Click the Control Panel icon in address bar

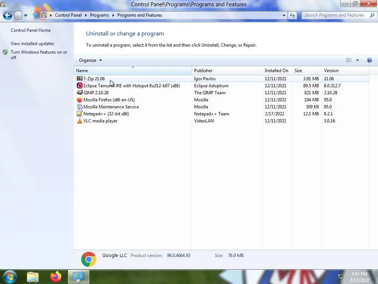click(x=44, y=15)
